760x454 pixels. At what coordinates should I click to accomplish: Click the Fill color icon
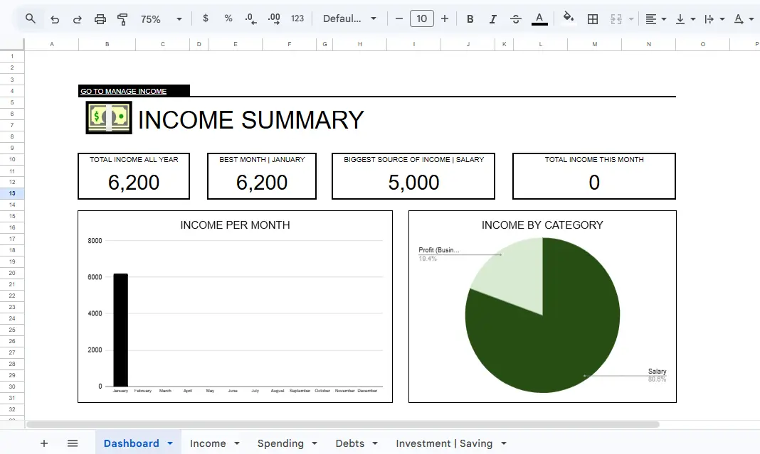569,18
